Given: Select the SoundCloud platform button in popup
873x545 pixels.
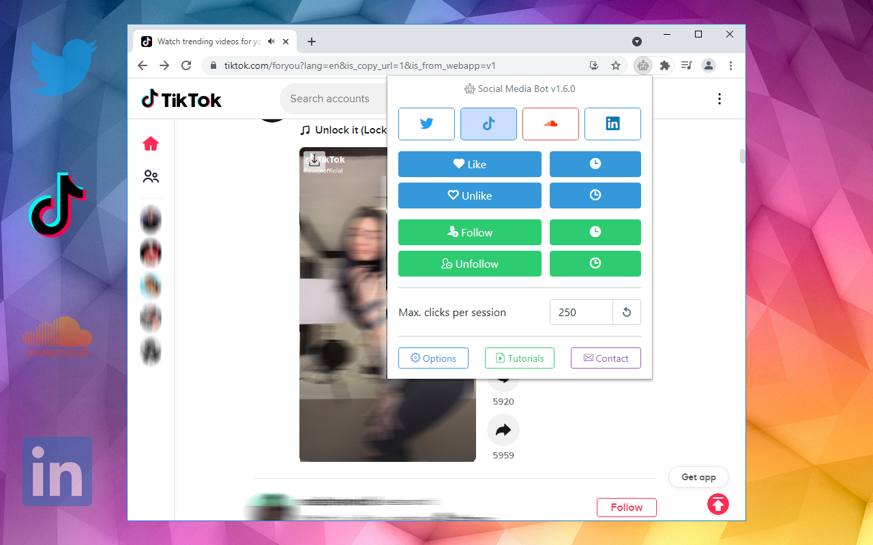Looking at the screenshot, I should click(x=550, y=124).
